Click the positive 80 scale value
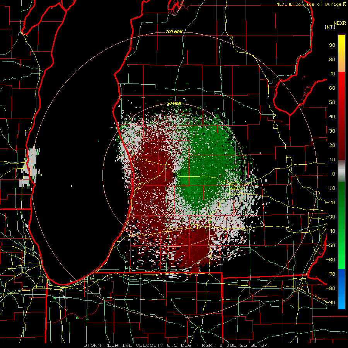The width and height of the screenshot is (348, 348). 332,59
